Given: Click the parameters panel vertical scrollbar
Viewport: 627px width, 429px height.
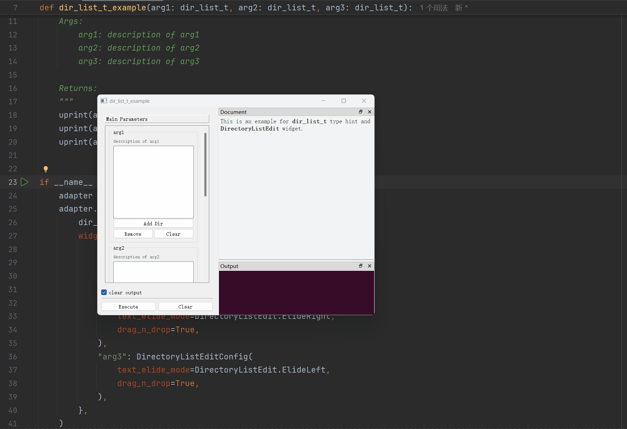Looking at the screenshot, I should 205,165.
